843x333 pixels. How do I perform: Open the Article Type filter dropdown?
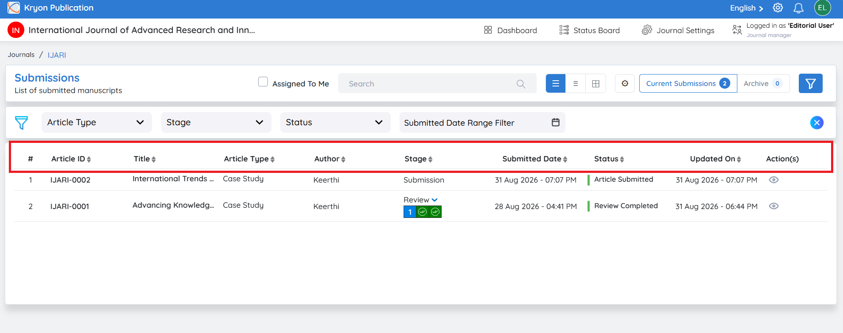click(96, 122)
